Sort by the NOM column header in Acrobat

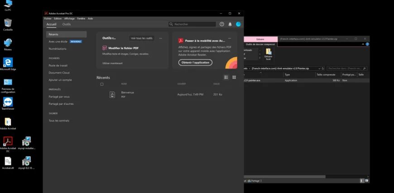click(124, 84)
